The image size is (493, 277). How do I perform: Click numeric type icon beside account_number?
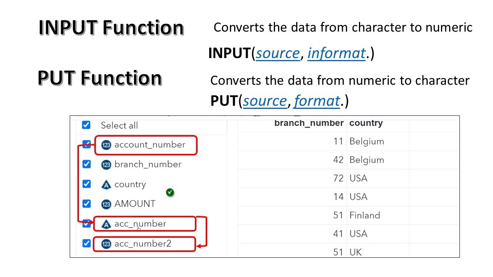pyautogui.click(x=106, y=145)
